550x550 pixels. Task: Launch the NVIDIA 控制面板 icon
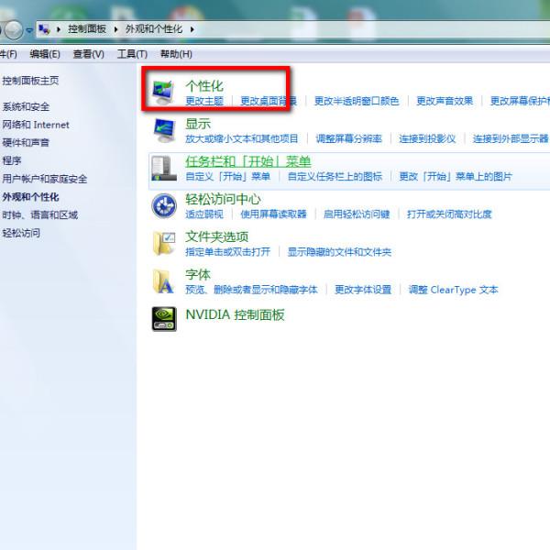click(164, 319)
